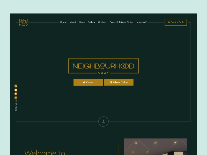Click the gold Private Dining button
The height and width of the screenshot is (155, 207).
[x=119, y=82]
